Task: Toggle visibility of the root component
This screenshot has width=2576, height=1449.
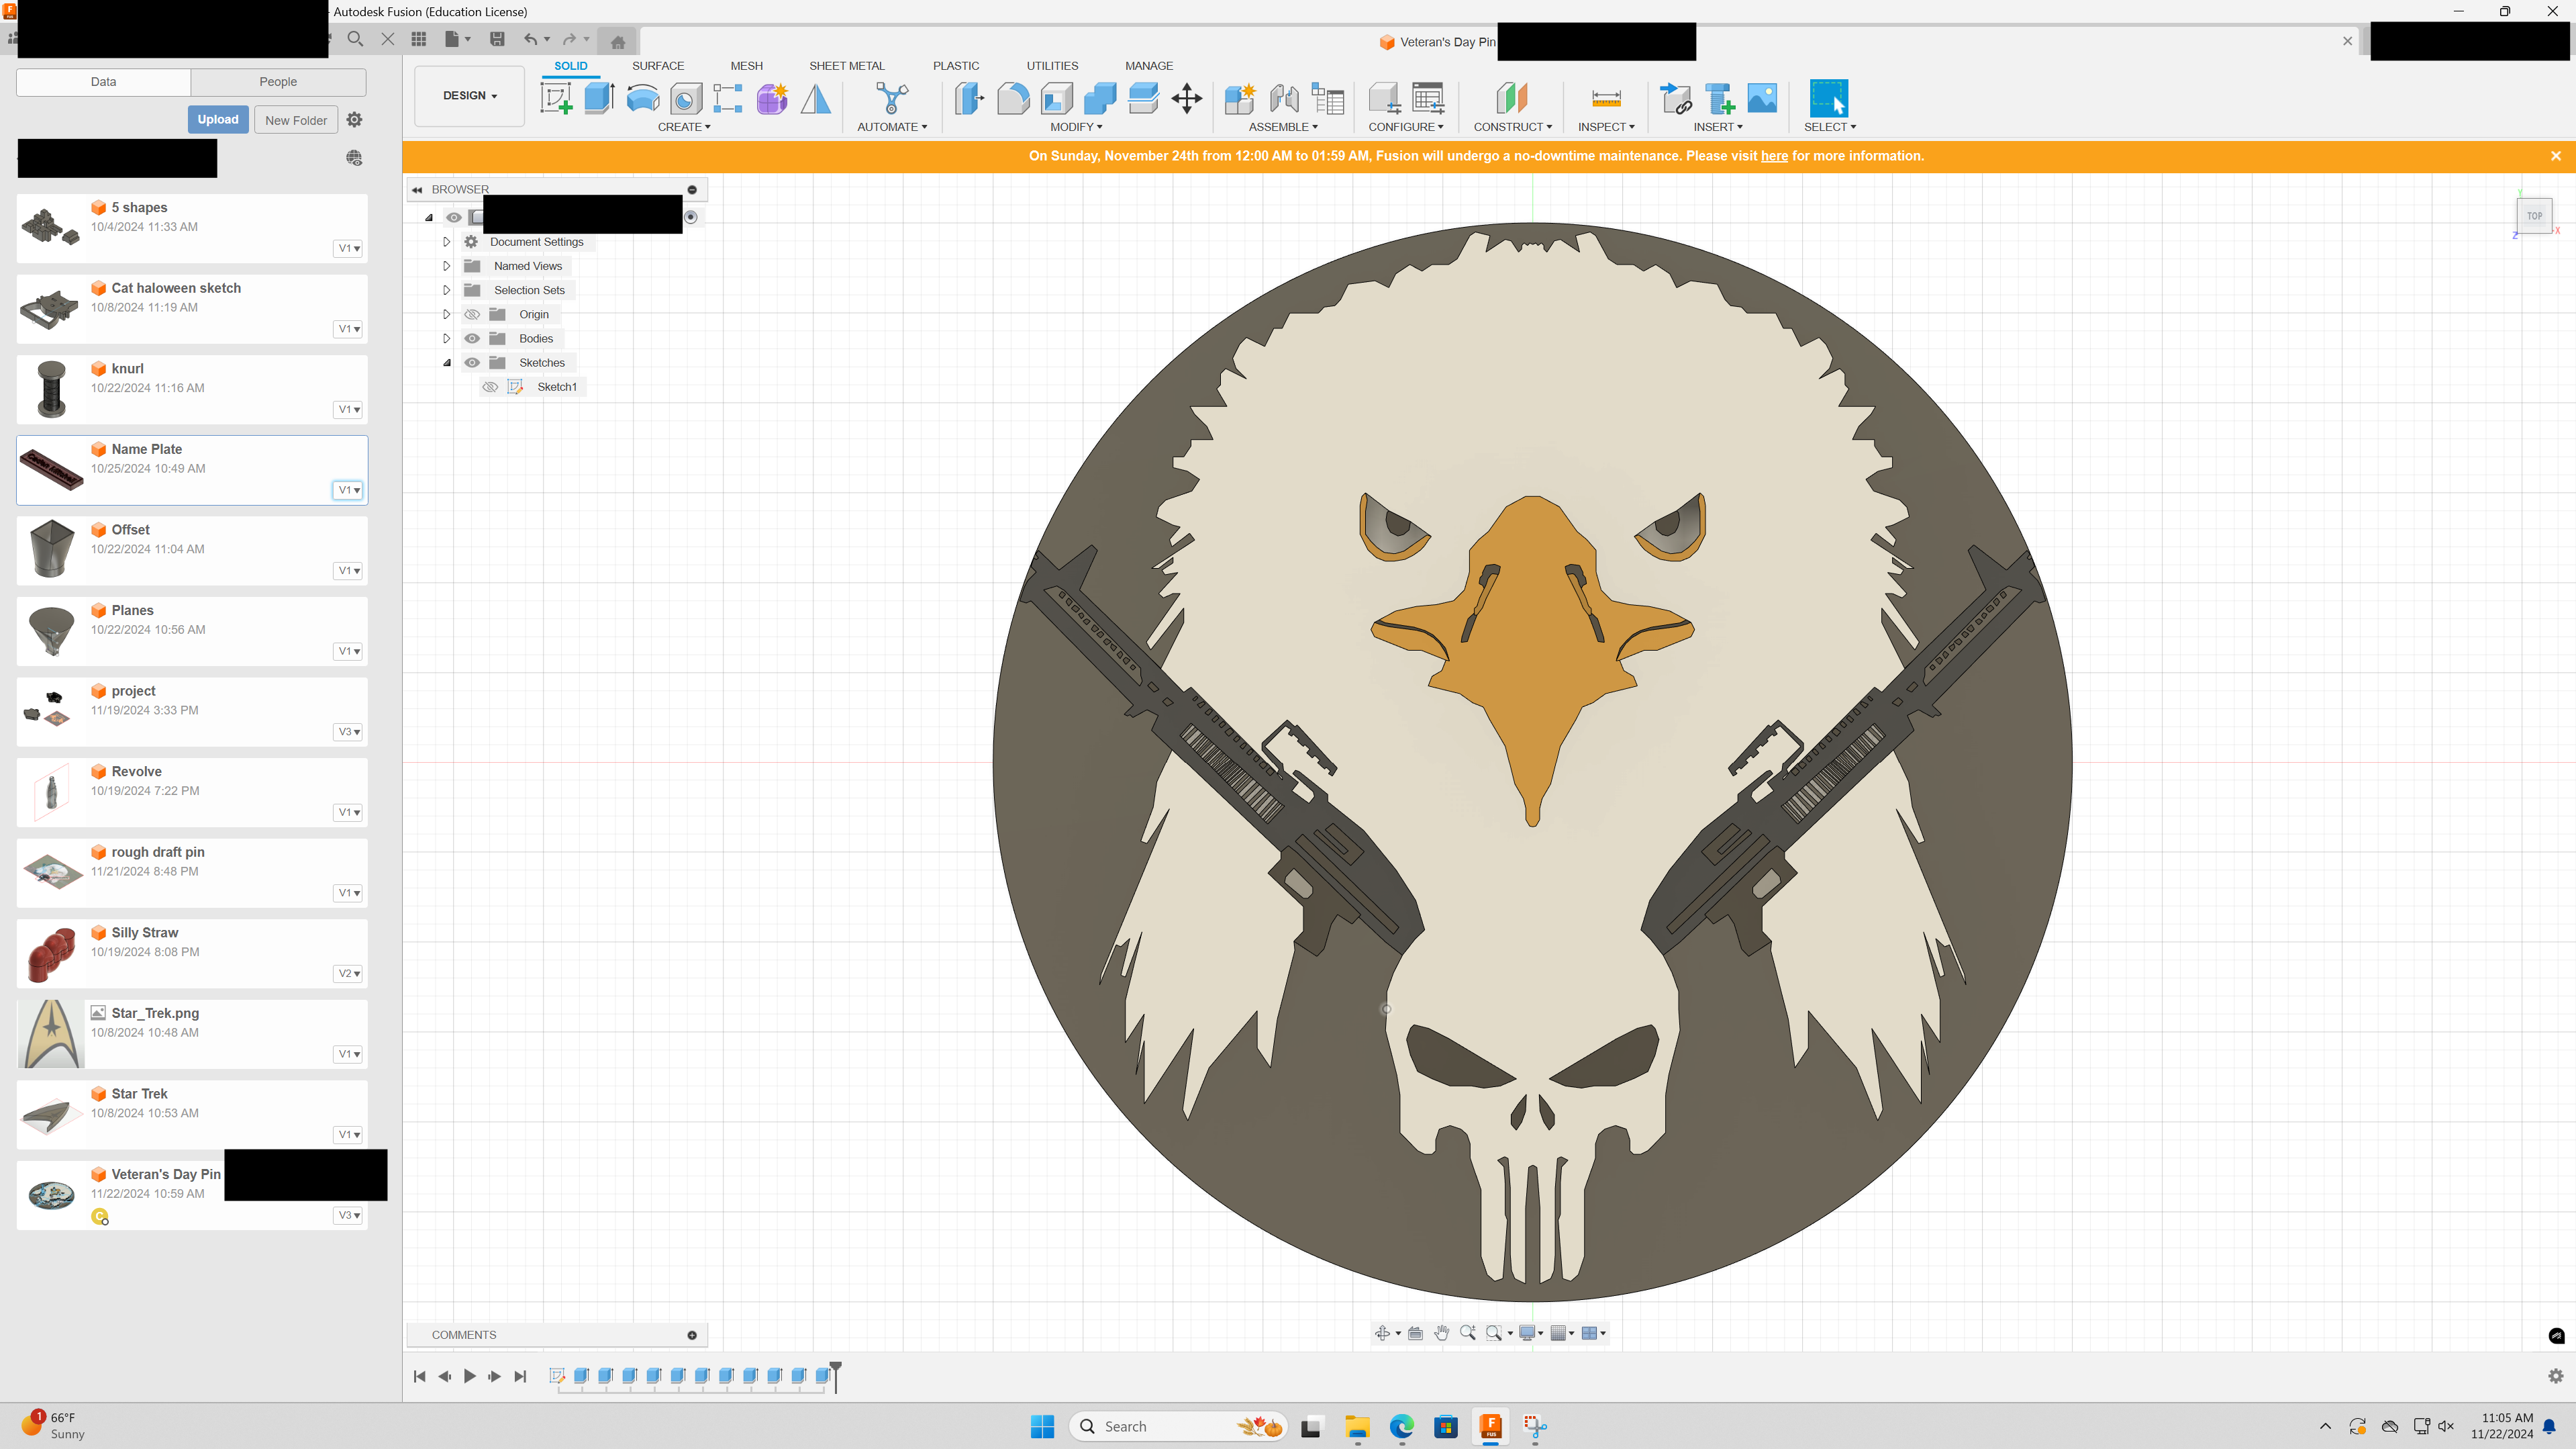Action: click(x=454, y=217)
